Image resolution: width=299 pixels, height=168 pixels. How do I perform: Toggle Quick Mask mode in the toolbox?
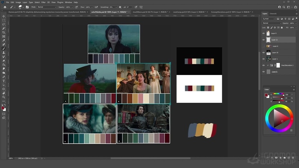coord(4,114)
